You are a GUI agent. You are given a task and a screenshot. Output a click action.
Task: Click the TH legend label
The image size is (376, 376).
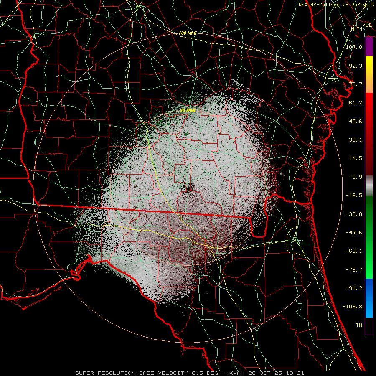pyautogui.click(x=359, y=325)
